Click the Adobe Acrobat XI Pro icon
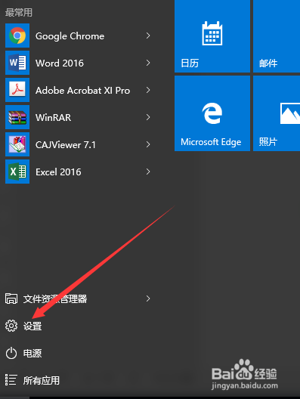The image size is (300, 399). click(17, 90)
